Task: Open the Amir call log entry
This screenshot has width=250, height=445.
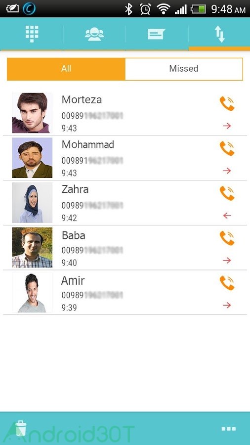Action: [125, 292]
